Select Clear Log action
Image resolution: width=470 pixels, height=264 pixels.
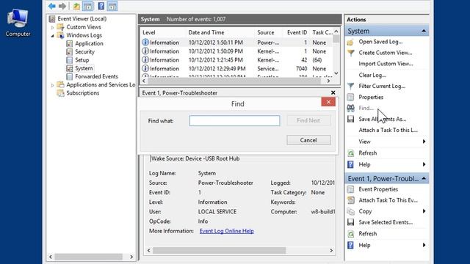coord(372,75)
